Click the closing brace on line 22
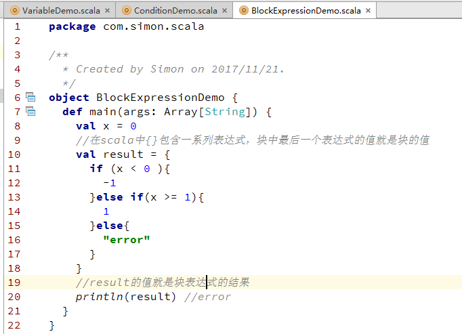The width and height of the screenshot is (462, 334). [51, 325]
